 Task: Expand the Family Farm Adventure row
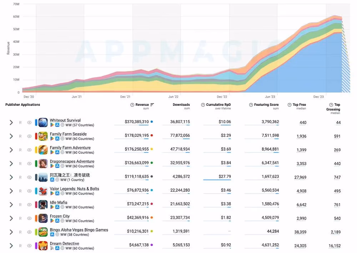click(x=11, y=150)
